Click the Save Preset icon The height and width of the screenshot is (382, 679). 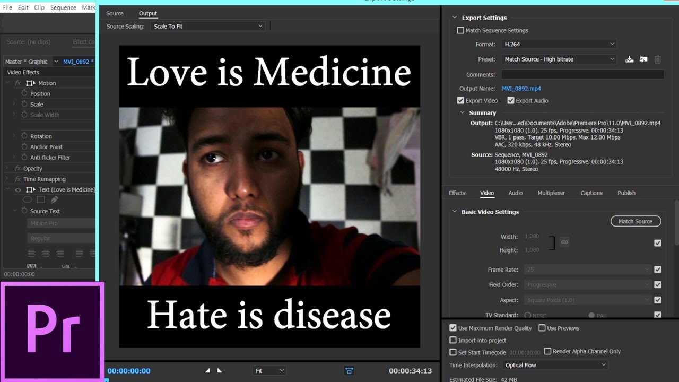(629, 59)
